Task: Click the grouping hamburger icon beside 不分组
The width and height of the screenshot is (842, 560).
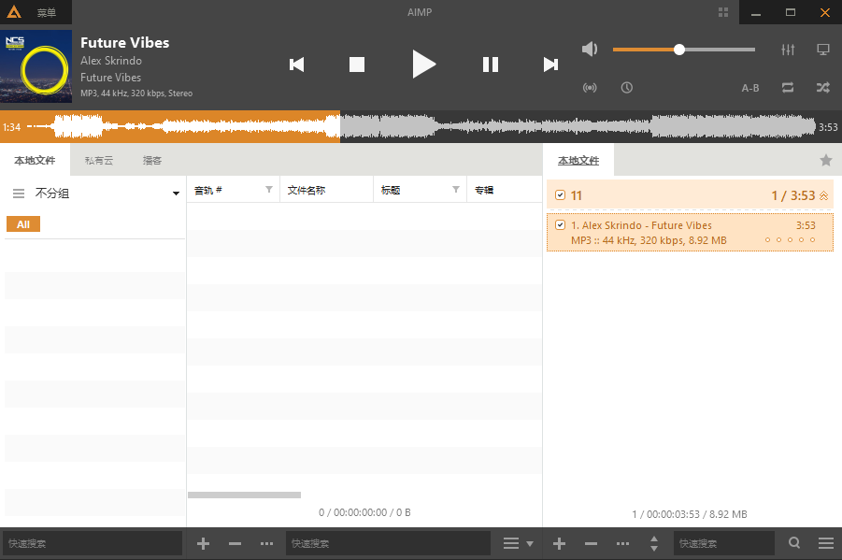Action: [19, 194]
